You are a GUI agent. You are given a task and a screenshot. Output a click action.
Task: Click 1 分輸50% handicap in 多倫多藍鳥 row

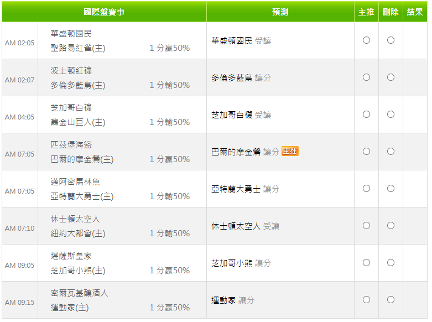click(x=169, y=85)
